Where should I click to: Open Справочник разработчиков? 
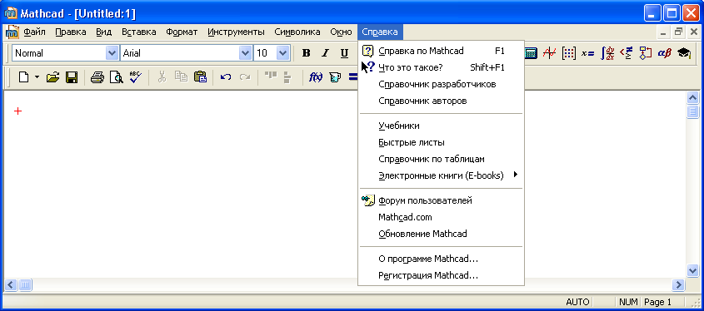[442, 84]
